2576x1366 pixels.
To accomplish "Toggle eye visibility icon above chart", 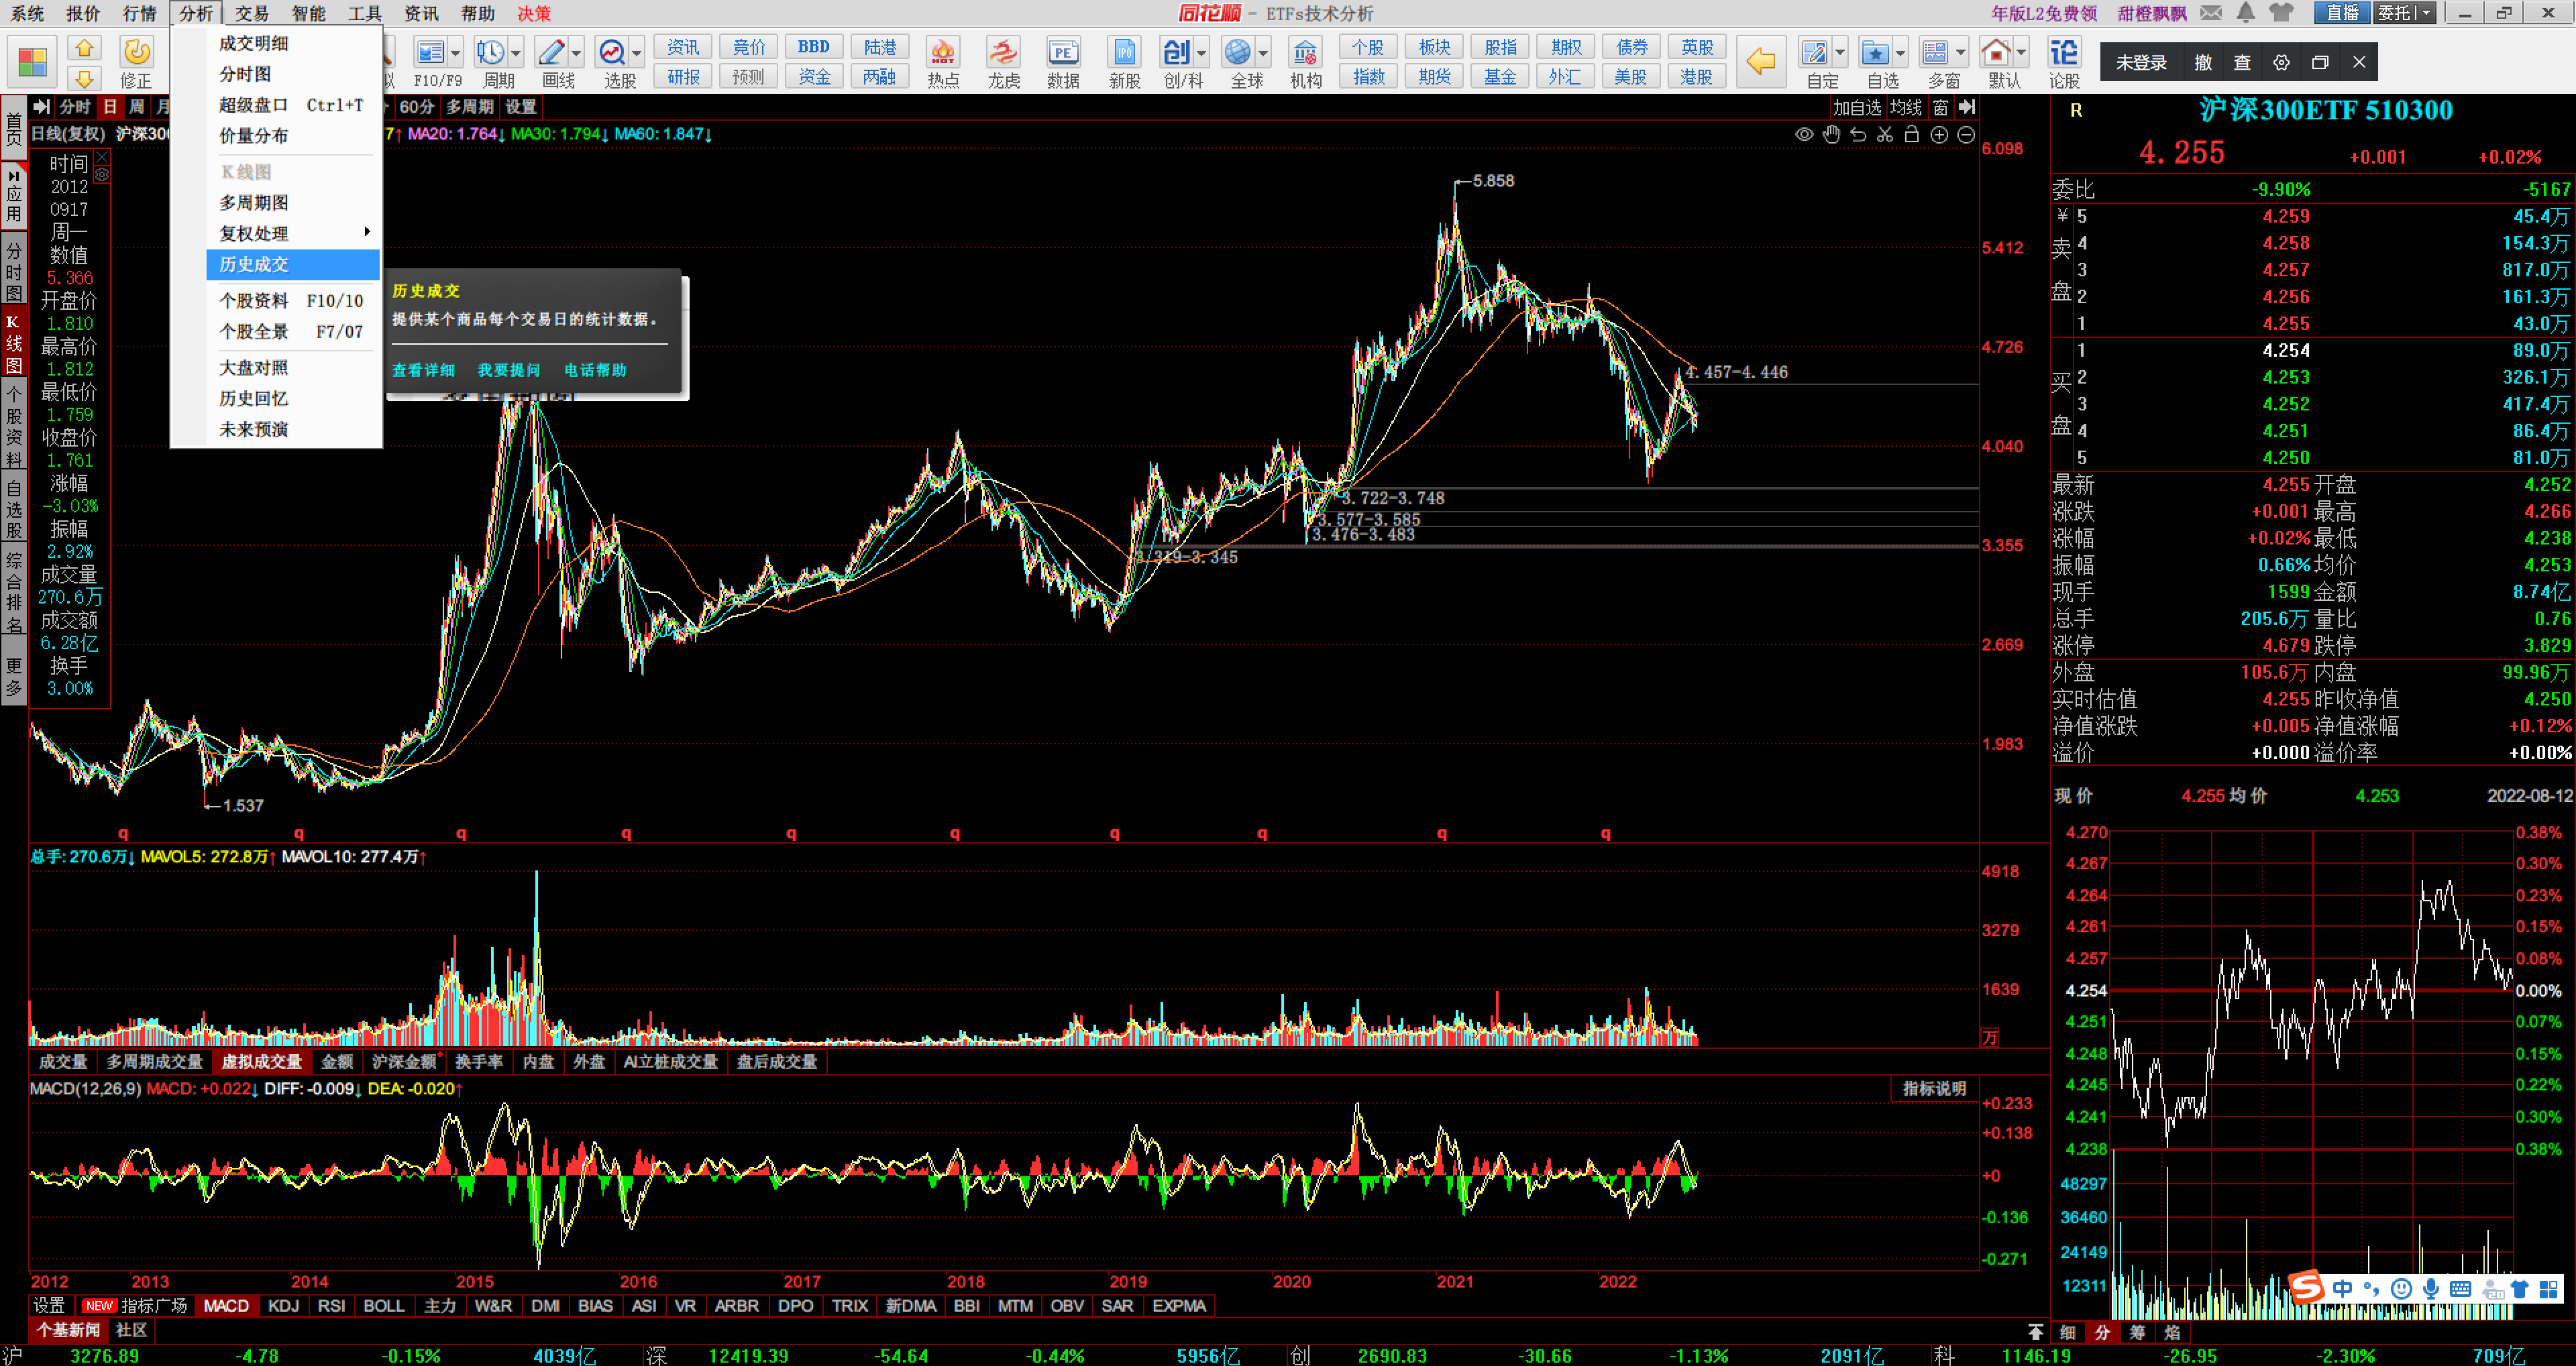I will pos(1804,134).
